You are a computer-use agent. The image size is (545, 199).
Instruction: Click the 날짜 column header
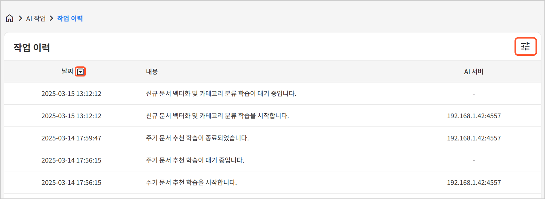point(67,71)
